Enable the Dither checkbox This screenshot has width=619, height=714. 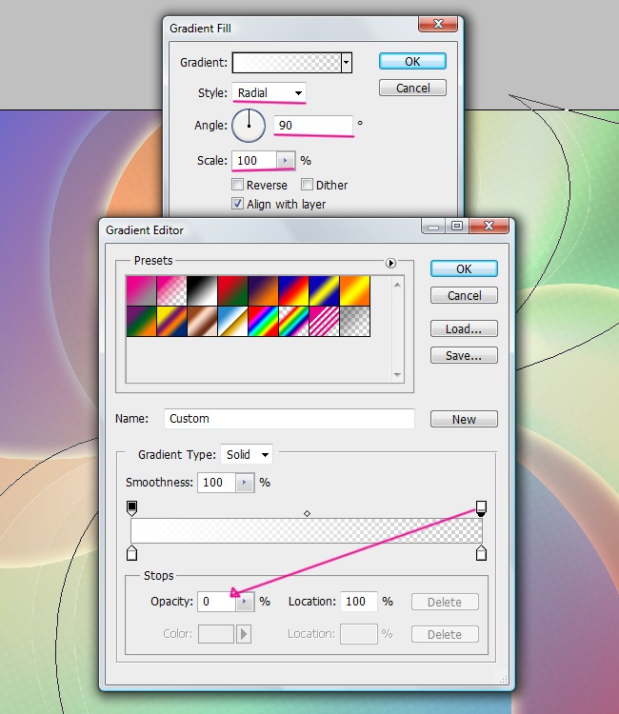pyautogui.click(x=308, y=185)
